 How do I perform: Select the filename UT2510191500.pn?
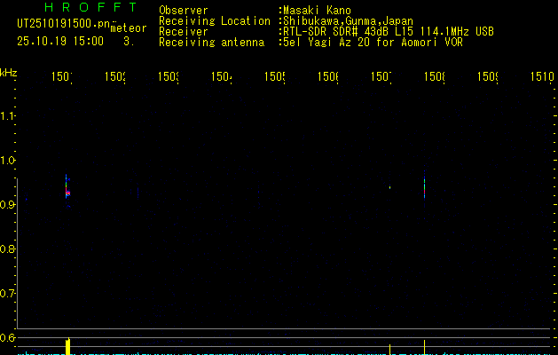[x=64, y=23]
